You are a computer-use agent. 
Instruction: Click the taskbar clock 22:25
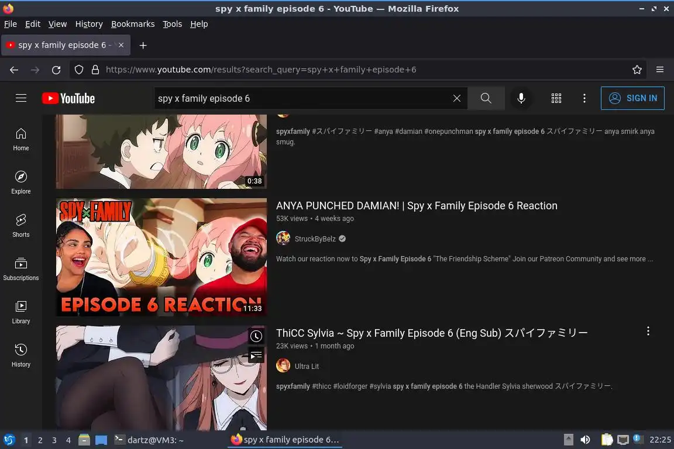[x=660, y=440]
